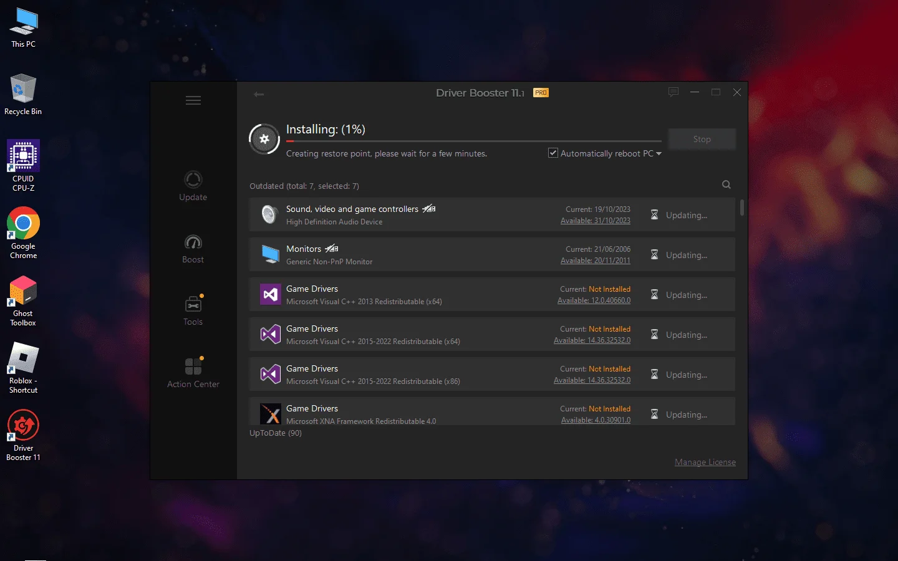Click the PRO badge in the title
The width and height of the screenshot is (898, 561).
[x=541, y=92]
